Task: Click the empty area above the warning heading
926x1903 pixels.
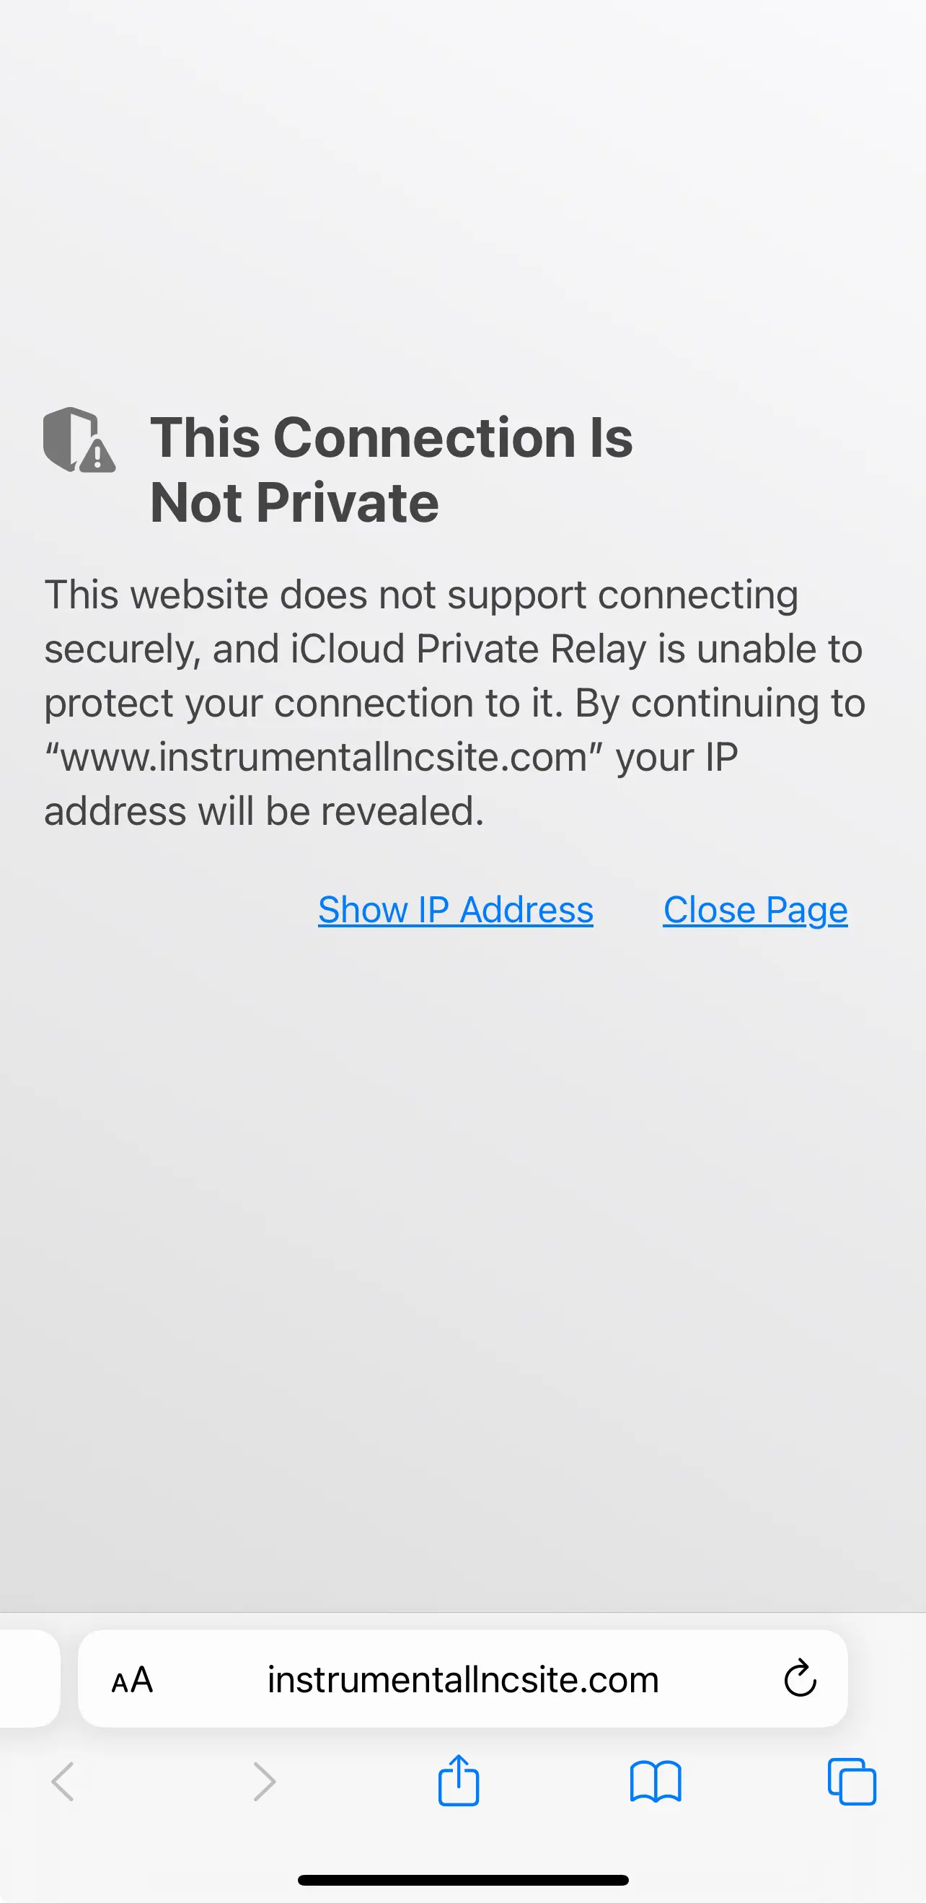Action: coord(463,199)
